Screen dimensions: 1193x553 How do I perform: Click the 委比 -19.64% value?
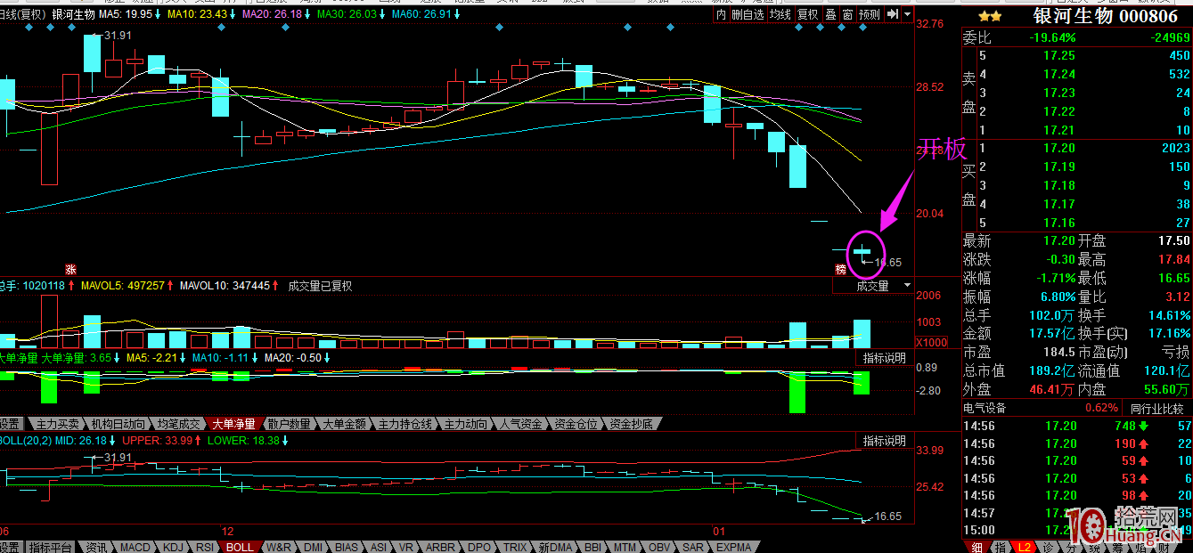pos(1053,37)
